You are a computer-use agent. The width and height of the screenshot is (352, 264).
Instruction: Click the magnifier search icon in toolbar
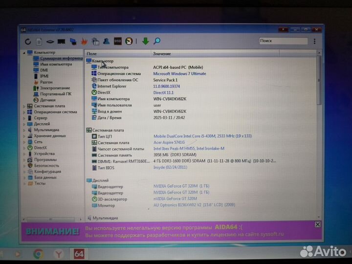pyautogui.click(x=157, y=42)
